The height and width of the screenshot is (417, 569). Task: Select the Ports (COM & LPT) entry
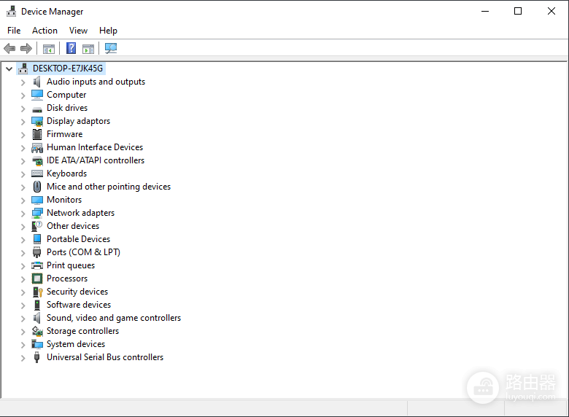coord(83,252)
